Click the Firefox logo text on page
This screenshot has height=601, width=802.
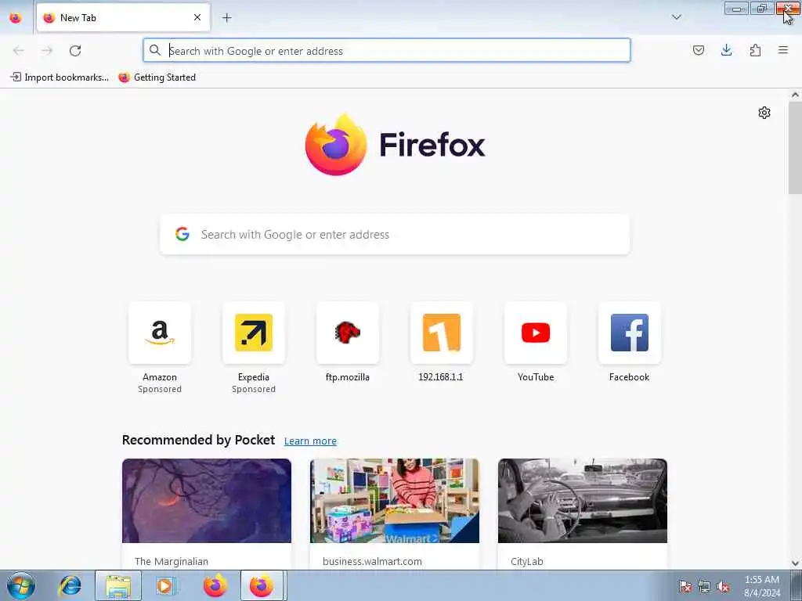click(x=432, y=145)
